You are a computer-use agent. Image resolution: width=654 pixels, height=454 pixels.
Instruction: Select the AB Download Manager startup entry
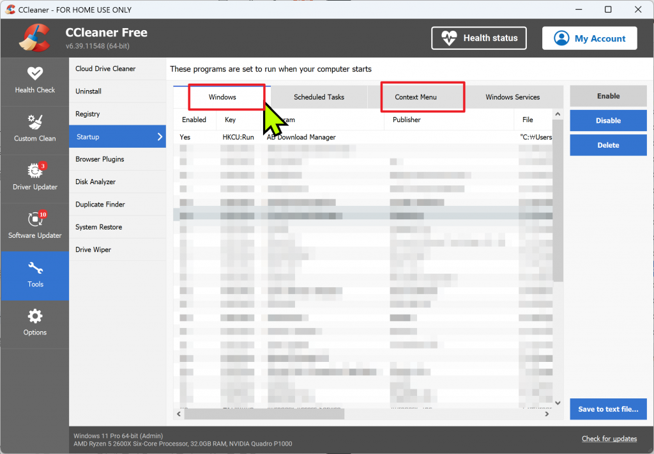click(301, 137)
